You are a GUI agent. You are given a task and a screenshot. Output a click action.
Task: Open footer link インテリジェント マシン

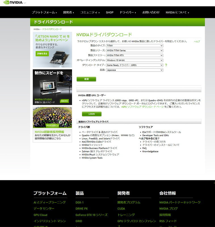click(50, 221)
